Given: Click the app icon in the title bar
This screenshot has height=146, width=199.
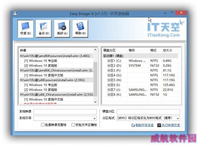Looking at the screenshot, I should [x=15, y=13].
